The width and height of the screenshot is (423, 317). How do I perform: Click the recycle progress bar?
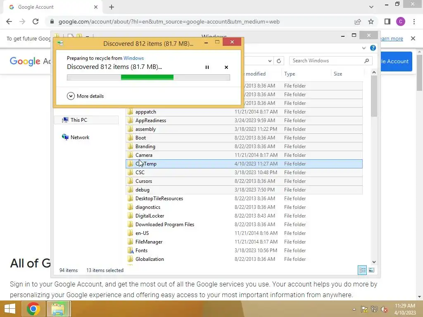point(148,77)
